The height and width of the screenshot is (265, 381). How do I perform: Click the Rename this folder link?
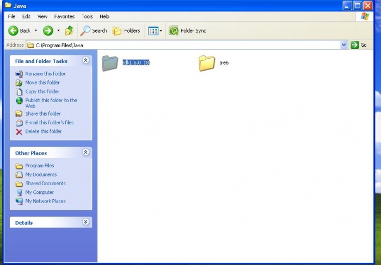tap(45, 74)
